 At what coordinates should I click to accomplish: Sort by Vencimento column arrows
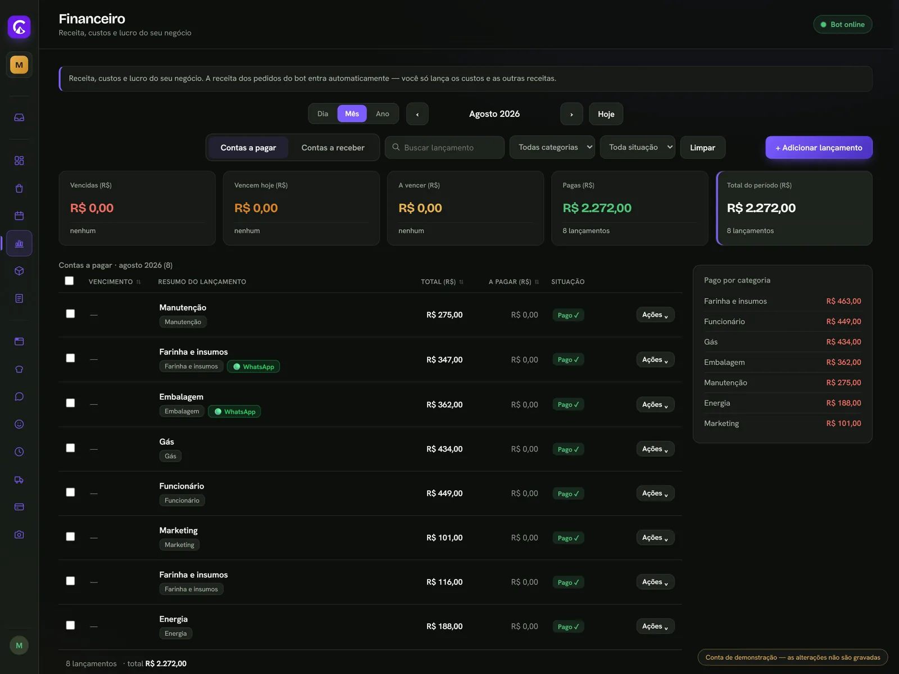point(138,282)
